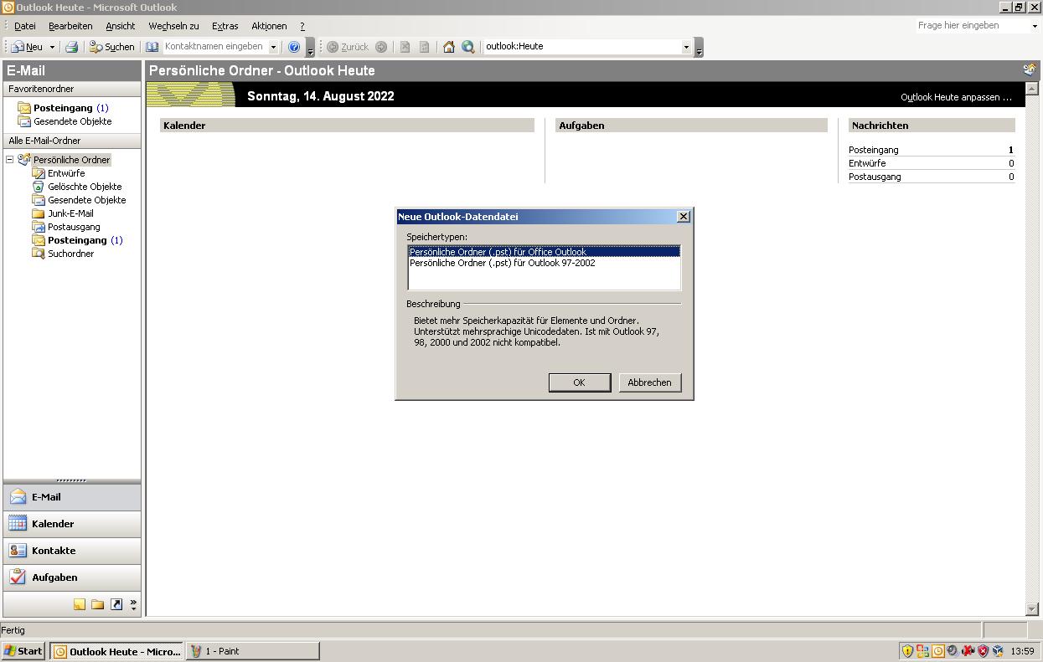Click the Frage hier eingeben help box

click(972, 25)
